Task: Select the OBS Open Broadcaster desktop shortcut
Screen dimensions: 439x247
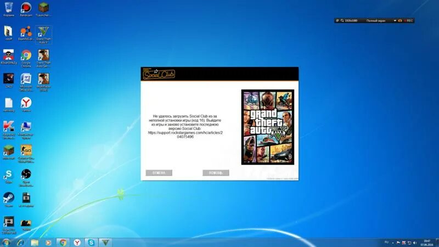Action: (x=26, y=178)
